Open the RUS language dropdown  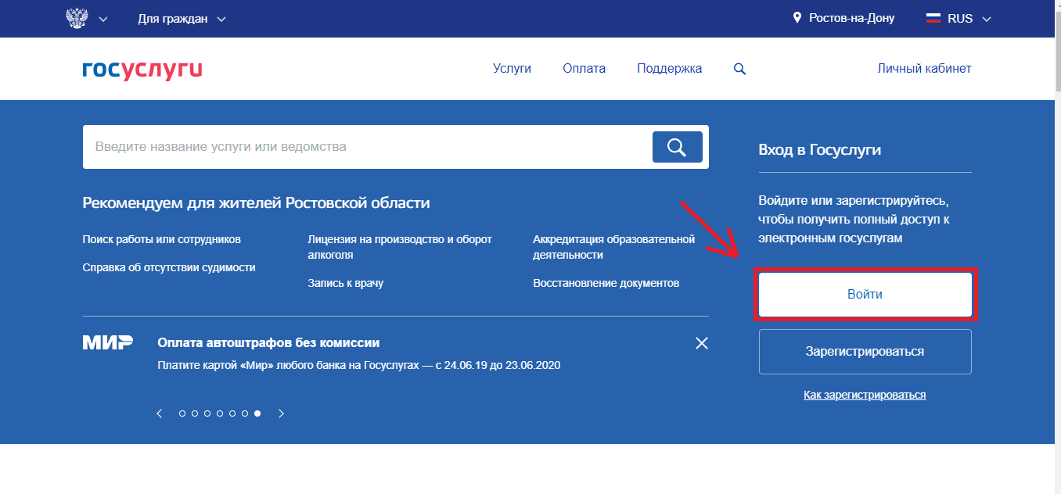click(x=958, y=19)
